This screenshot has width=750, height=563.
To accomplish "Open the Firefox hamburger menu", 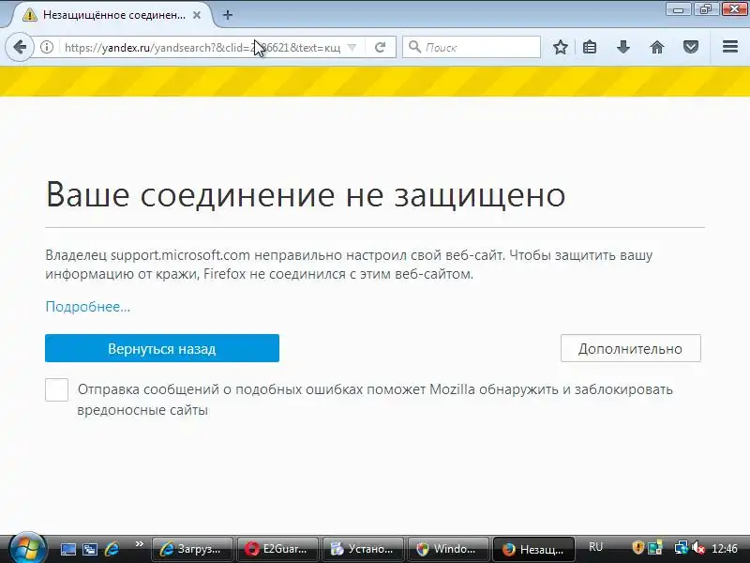I will (x=730, y=46).
